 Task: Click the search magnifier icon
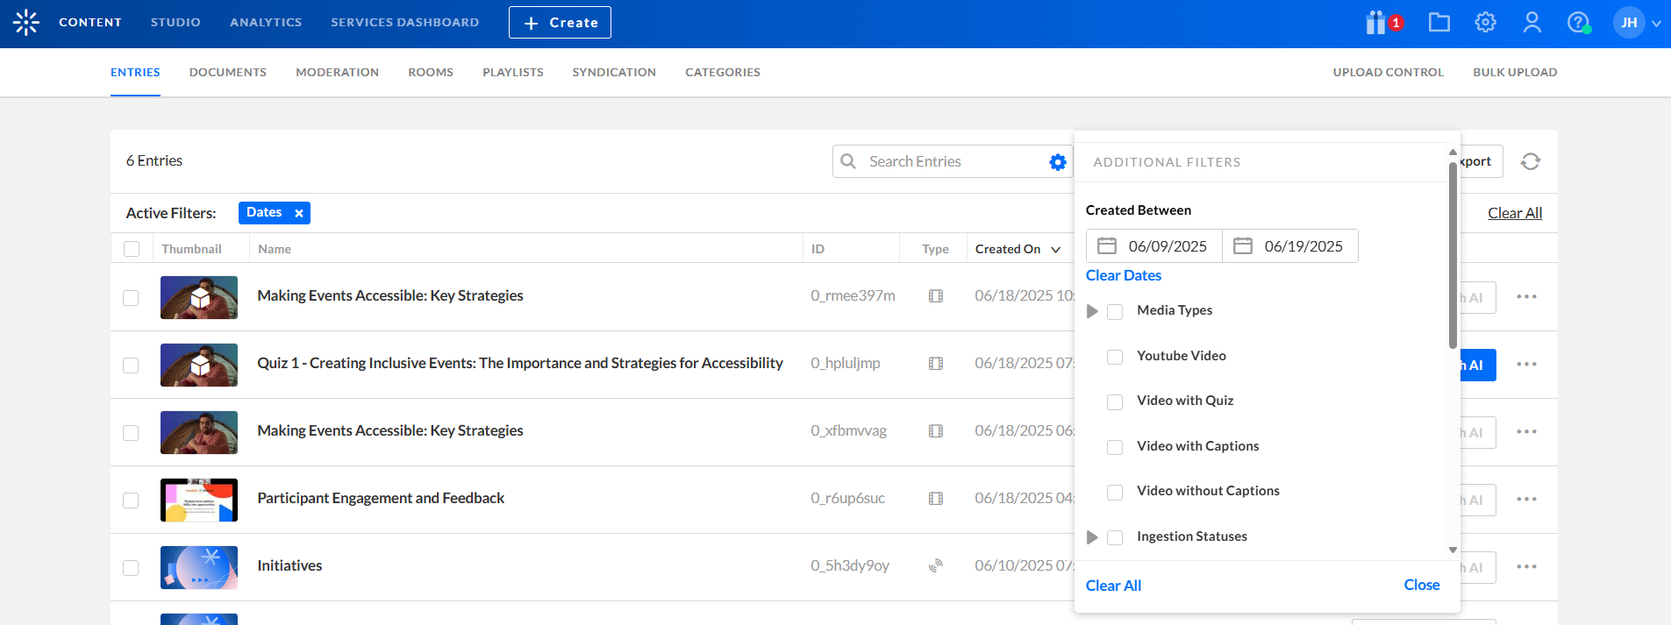tap(848, 161)
